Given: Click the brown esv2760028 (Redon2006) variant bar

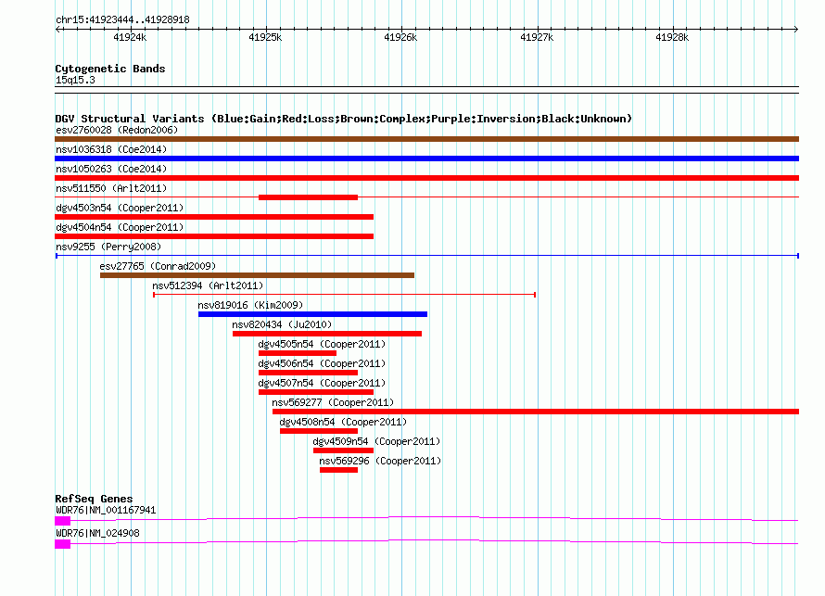Looking at the screenshot, I should [426, 139].
